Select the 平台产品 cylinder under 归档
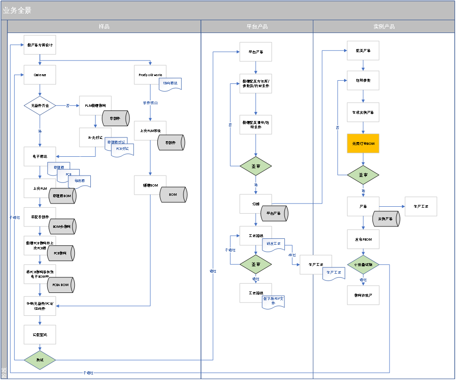The height and width of the screenshot is (380, 456). 274,213
